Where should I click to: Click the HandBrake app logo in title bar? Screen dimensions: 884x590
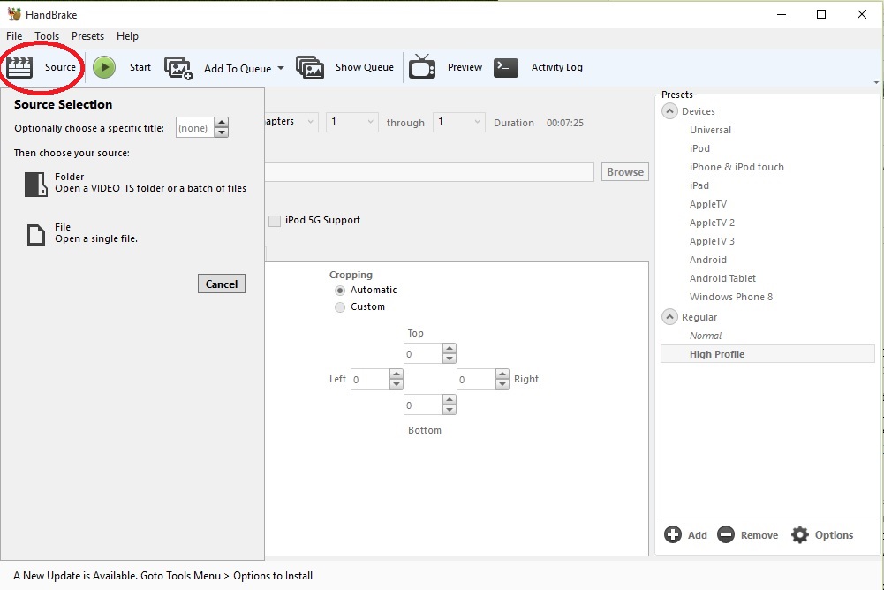coord(14,13)
